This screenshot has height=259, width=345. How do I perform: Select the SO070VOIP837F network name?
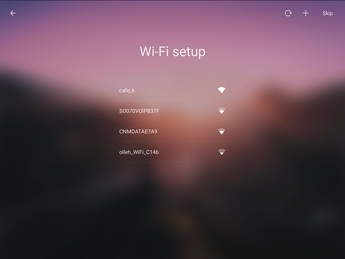click(x=139, y=111)
